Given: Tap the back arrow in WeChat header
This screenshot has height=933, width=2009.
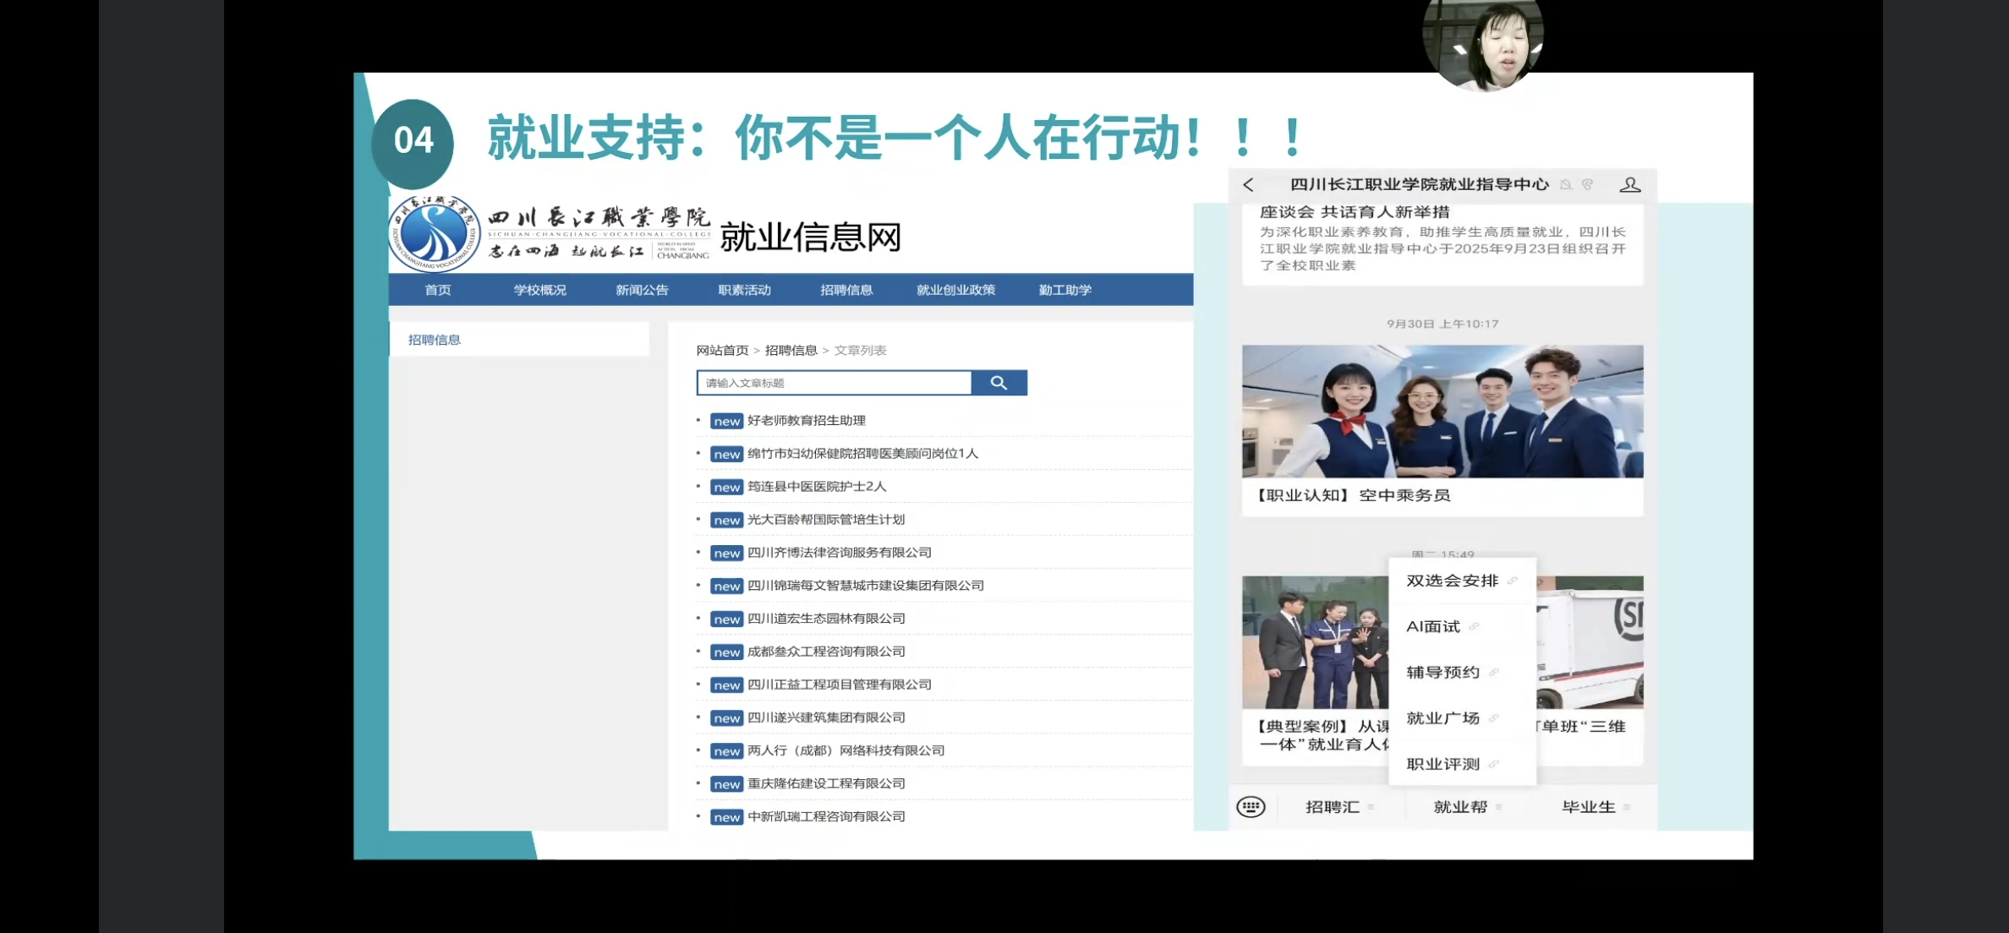Looking at the screenshot, I should pos(1248,185).
